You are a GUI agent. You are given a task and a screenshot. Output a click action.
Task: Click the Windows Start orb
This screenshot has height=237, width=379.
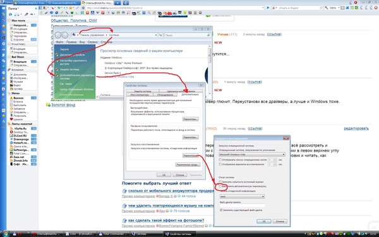5,234
